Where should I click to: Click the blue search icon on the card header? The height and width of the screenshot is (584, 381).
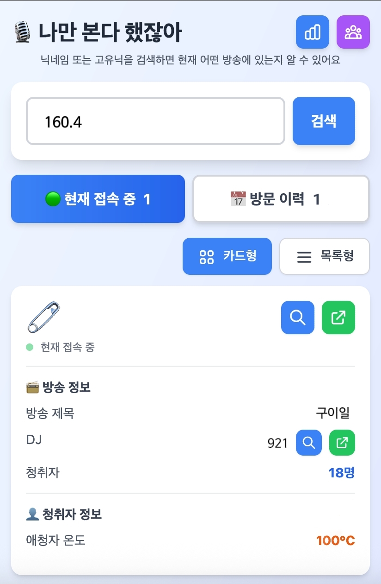point(298,317)
